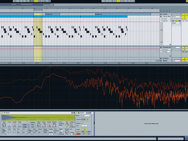Open the All Ins input dropdown
Viewport: 188px width, 141px height.
176,16
